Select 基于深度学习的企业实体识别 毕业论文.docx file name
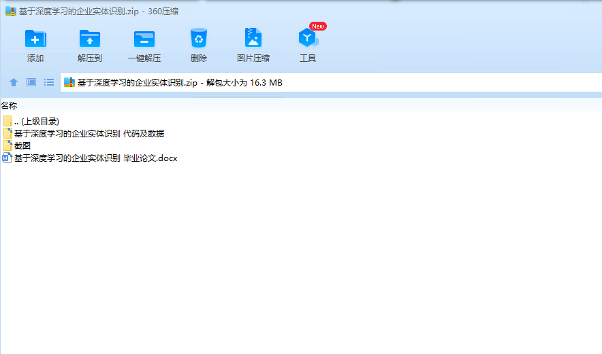 (95, 158)
